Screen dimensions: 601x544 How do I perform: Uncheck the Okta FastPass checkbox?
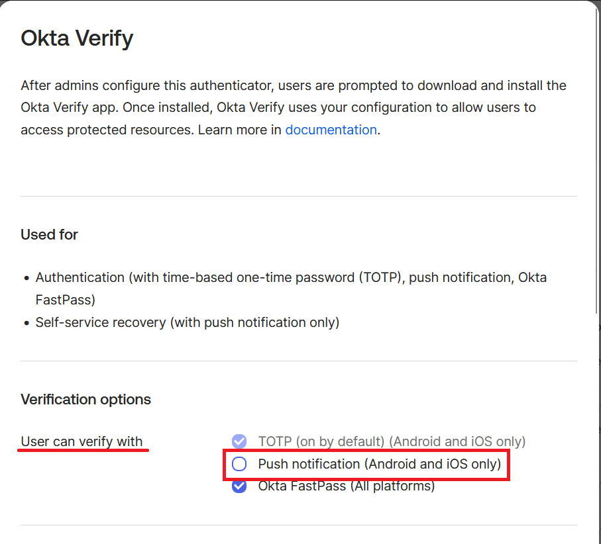coord(239,486)
